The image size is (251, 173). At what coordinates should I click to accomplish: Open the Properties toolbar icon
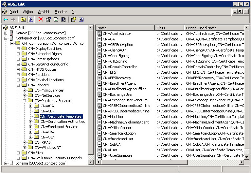48,20
